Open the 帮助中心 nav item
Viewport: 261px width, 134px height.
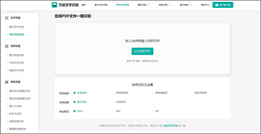205,5
